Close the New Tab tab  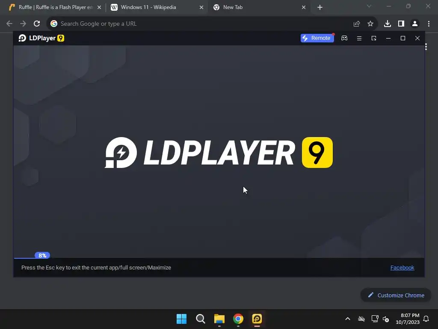pos(304,8)
